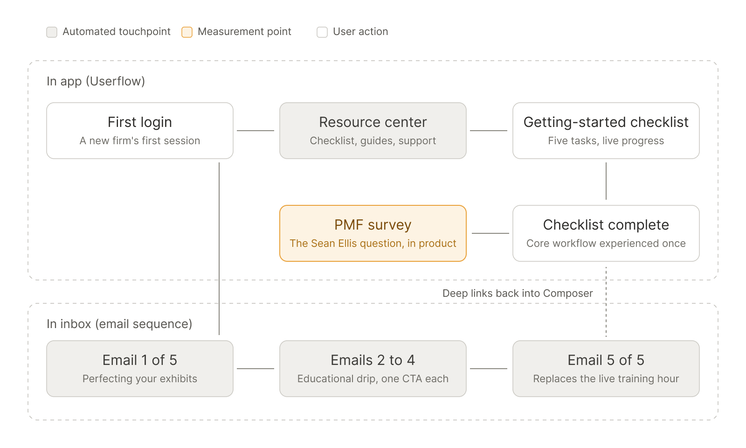Select the Emails 2 to 4 node

[373, 369]
